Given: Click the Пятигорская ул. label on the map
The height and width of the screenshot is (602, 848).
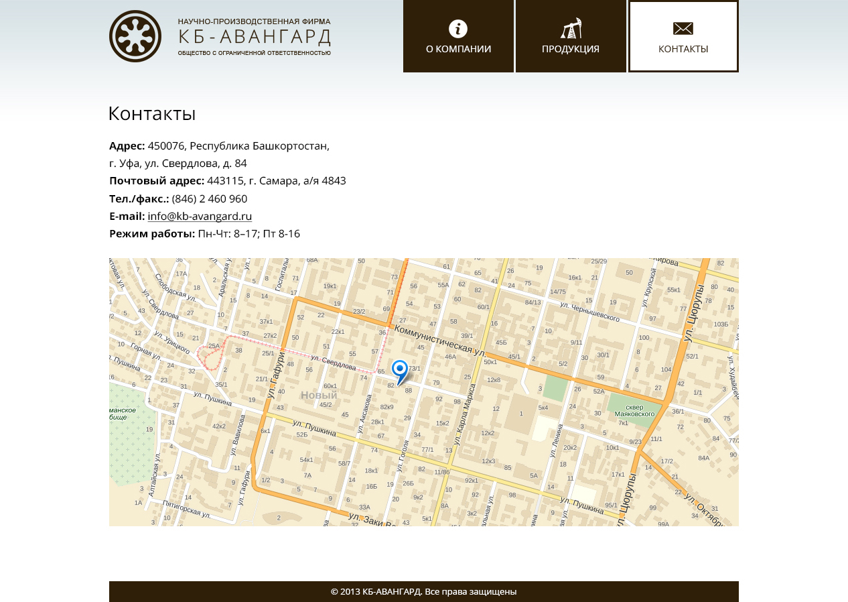Looking at the screenshot, I should pos(186,509).
